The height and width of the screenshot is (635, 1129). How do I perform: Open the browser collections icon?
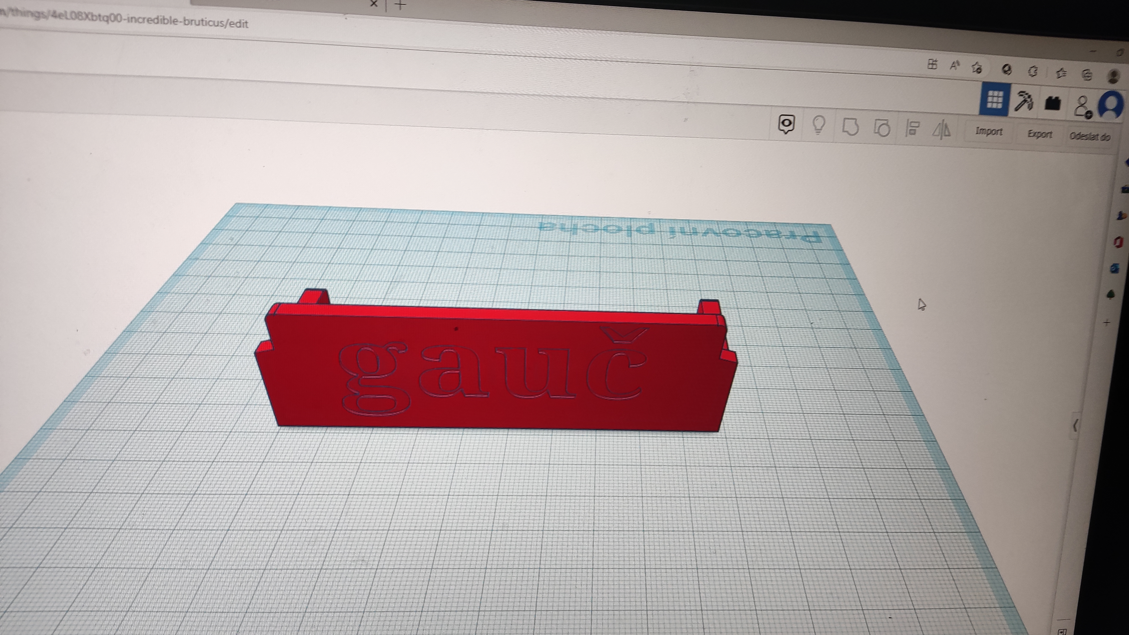[x=1087, y=75]
